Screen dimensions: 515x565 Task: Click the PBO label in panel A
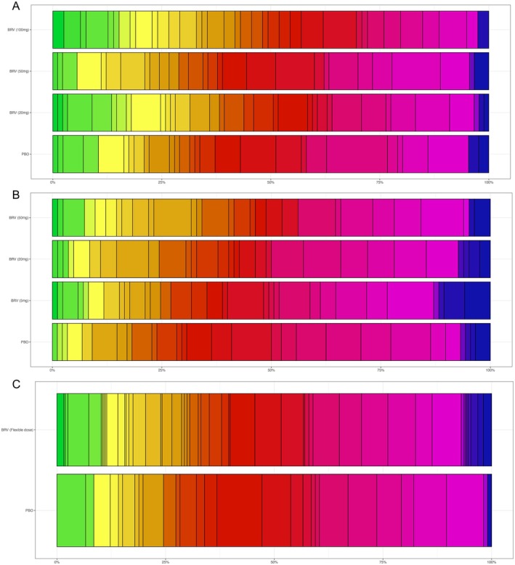pyautogui.click(x=25, y=154)
